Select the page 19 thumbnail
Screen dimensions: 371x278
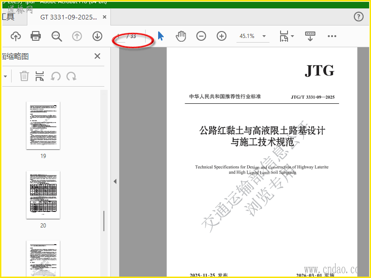(43, 125)
